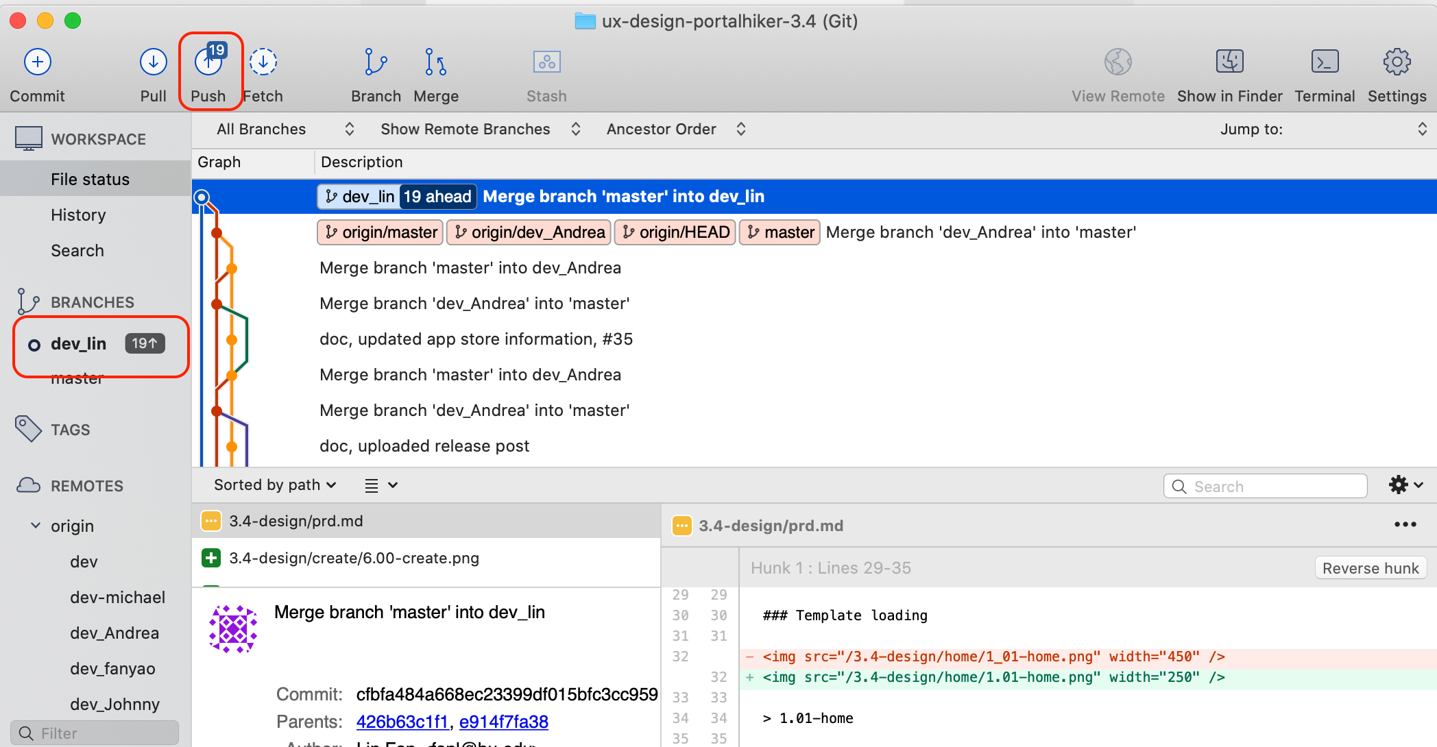This screenshot has height=747, width=1437.
Task: Click the added line with width="250"
Action: pyautogui.click(x=1089, y=677)
